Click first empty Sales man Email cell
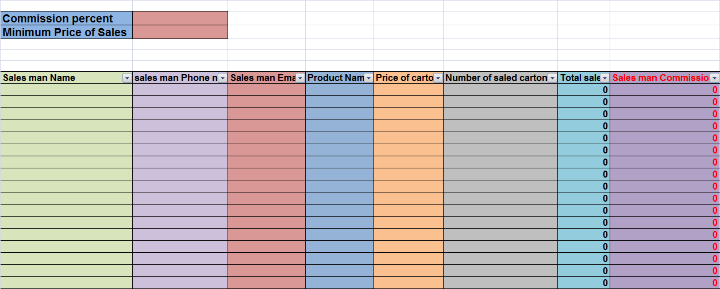This screenshot has width=720, height=289. click(x=266, y=90)
